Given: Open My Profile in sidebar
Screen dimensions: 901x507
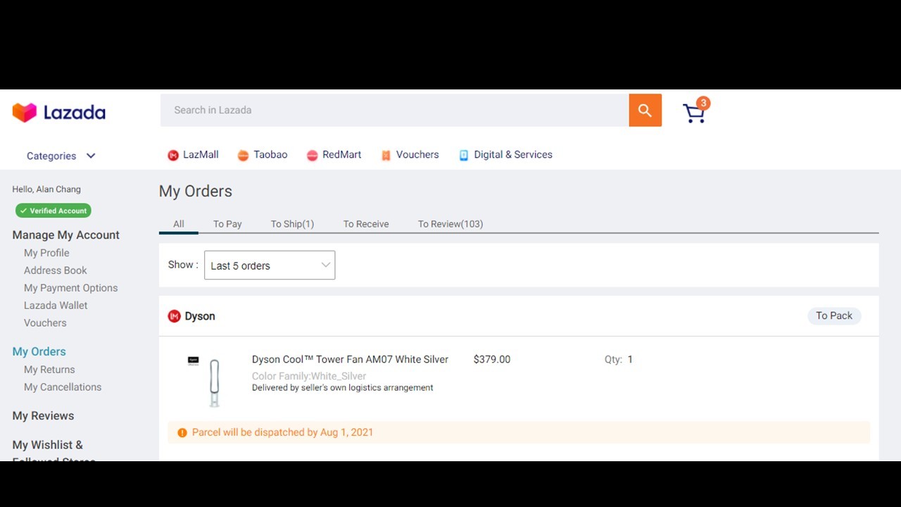Looking at the screenshot, I should (46, 253).
